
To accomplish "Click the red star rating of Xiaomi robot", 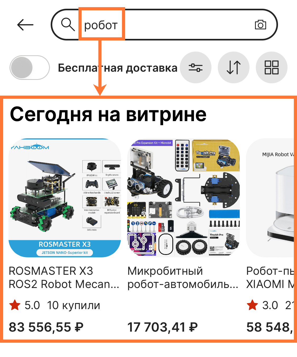I will pos(252,305).
